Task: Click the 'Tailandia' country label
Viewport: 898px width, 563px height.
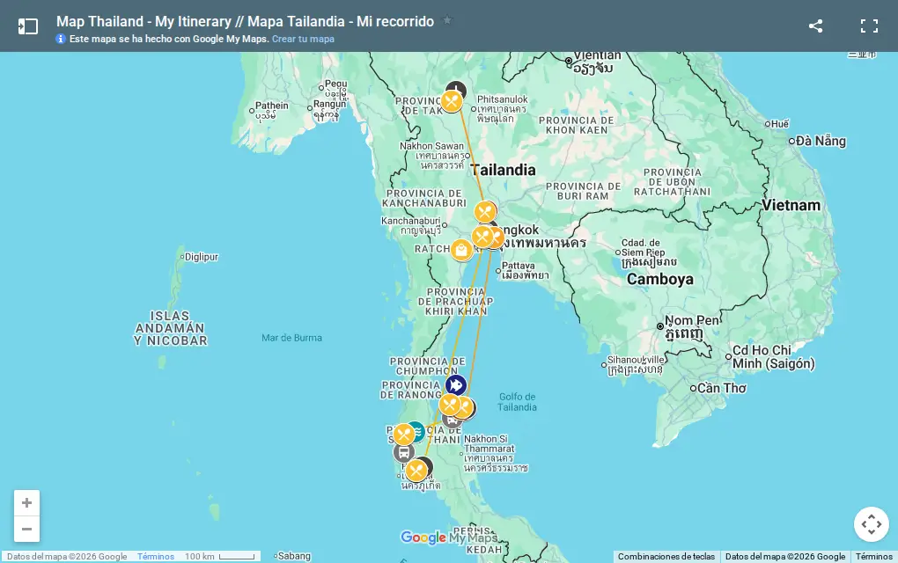Action: pyautogui.click(x=503, y=170)
